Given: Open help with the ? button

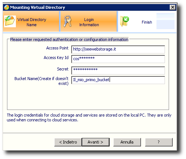Looking at the screenshot, I should [x=159, y=142].
